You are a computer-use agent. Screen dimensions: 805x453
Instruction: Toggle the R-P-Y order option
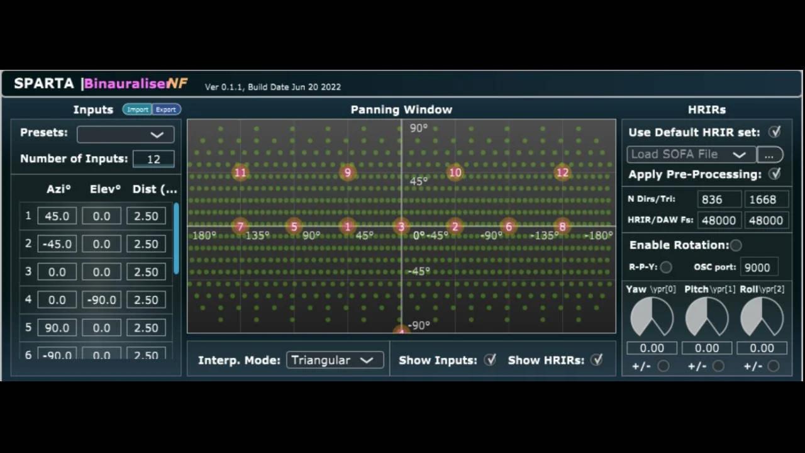point(666,267)
